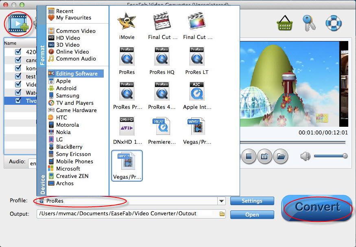
Task: Uncheck the Vide file checkbox
Action: point(18,84)
